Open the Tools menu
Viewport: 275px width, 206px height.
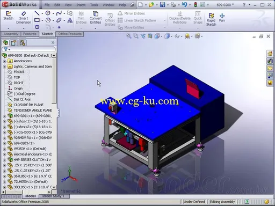[94, 5]
